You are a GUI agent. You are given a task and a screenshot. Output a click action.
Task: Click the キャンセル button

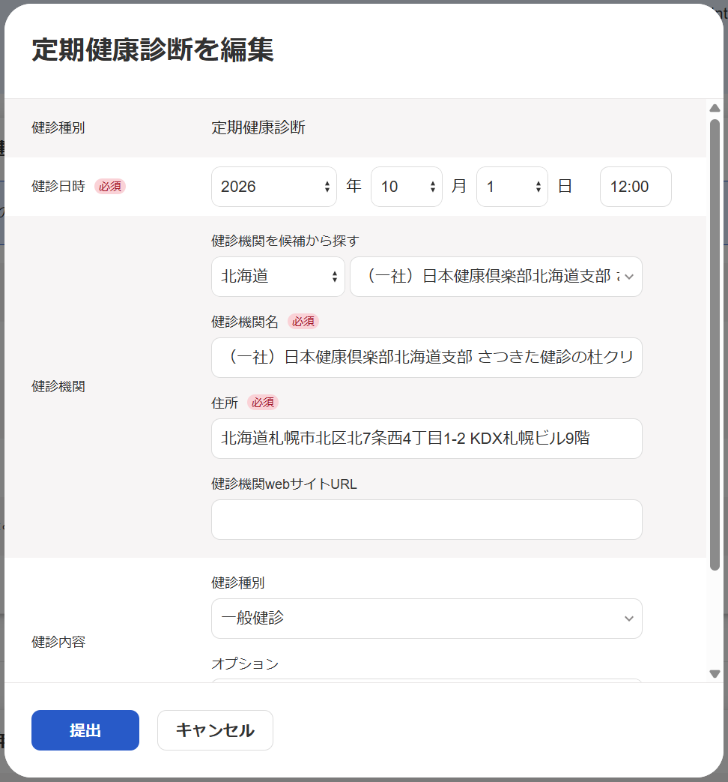coord(215,730)
